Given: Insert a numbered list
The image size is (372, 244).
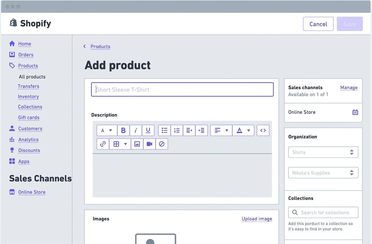Looking at the screenshot, I should pyautogui.click(x=177, y=130).
